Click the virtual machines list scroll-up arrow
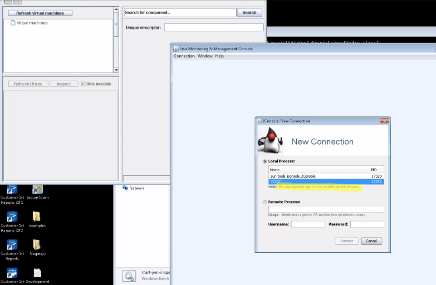Image resolution: width=436 pixels, height=285 pixels. 116,10
